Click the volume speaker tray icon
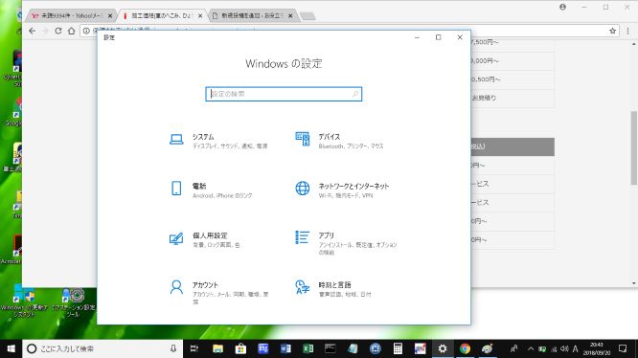 pos(564,348)
